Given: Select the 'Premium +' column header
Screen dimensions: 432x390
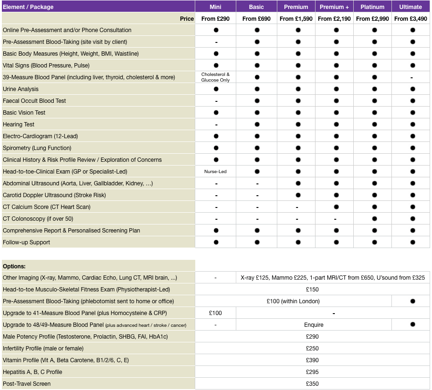Looking at the screenshot, I should 334,7.
